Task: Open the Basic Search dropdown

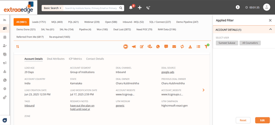Action: (x=52, y=8)
